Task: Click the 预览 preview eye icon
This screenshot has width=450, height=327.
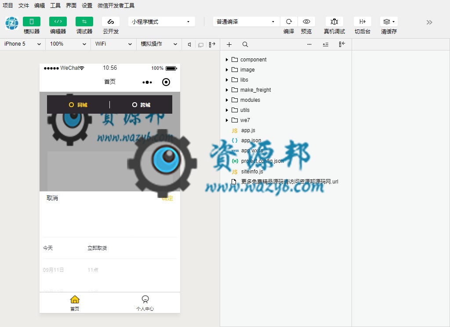Action: 306,22
